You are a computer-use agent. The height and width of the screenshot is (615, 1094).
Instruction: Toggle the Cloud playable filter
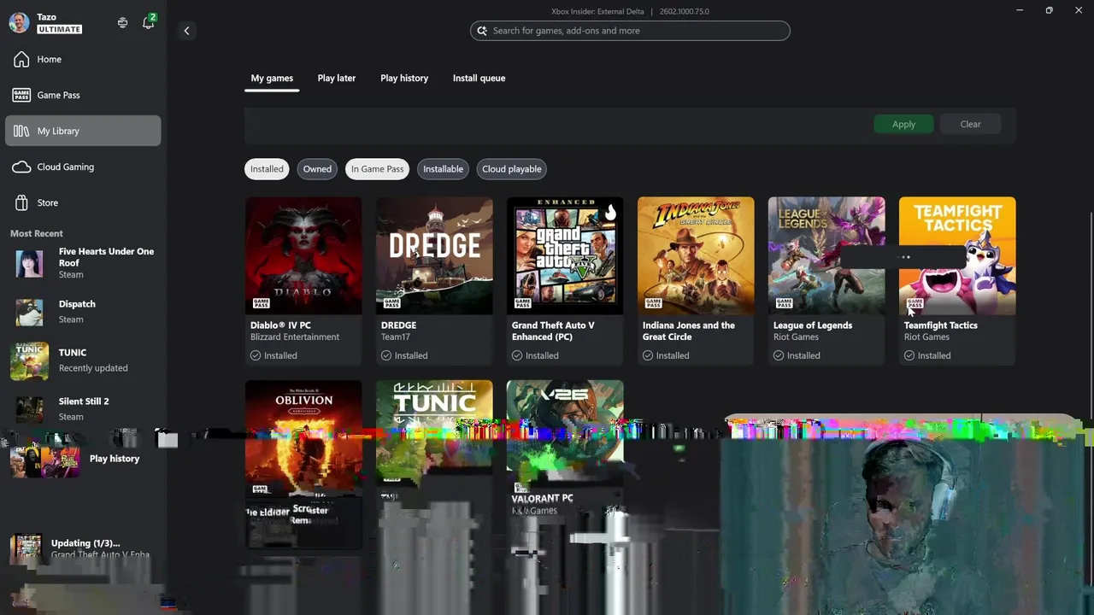(x=511, y=169)
